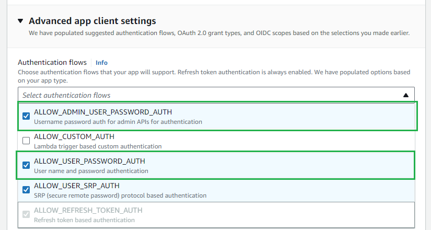This screenshot has height=230, width=431.
Task: Select the ALLOW_CUSTOM_AUTH option label
Action: tap(74, 137)
